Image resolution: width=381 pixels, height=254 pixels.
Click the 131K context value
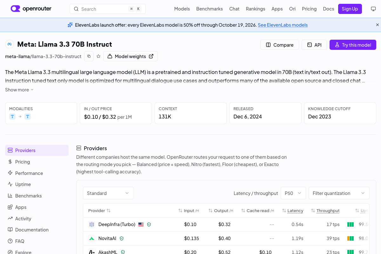coord(165,117)
